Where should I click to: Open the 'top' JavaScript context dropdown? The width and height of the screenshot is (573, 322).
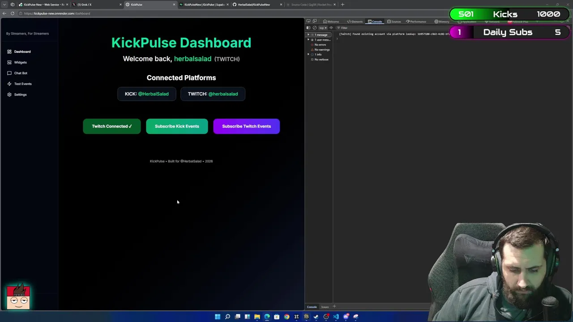(322, 28)
